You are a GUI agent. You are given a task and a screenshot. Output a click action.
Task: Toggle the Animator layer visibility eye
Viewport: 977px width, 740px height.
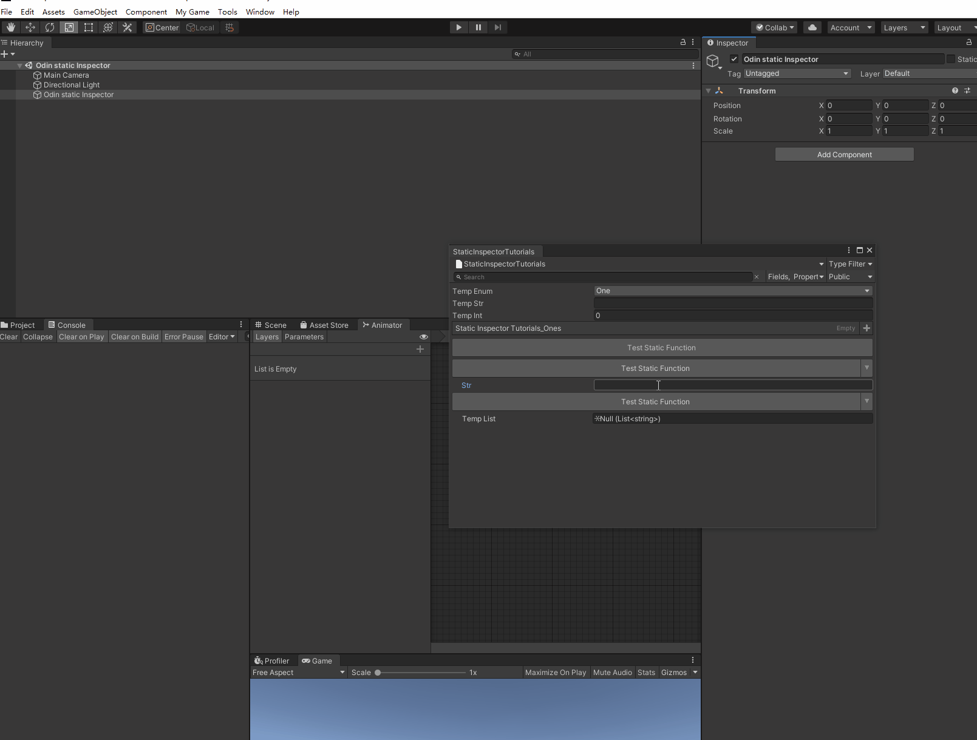coord(424,337)
